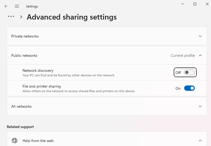
Task: Click the breadcrumb chevron arrow
Action: 21,17
